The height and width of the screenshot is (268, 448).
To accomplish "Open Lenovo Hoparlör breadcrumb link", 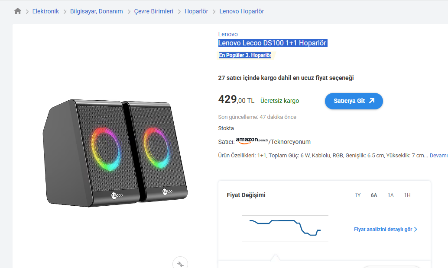I will click(x=241, y=11).
